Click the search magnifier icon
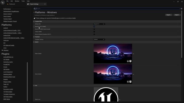The image size is (184, 103). tap(34, 9)
